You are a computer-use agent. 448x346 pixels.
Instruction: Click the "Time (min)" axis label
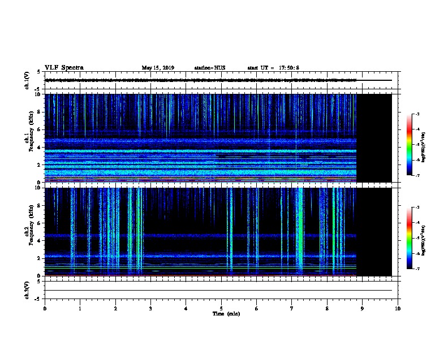point(226,314)
